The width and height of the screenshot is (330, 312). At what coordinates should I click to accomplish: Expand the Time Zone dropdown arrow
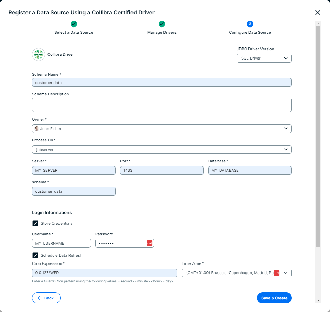tap(286, 273)
